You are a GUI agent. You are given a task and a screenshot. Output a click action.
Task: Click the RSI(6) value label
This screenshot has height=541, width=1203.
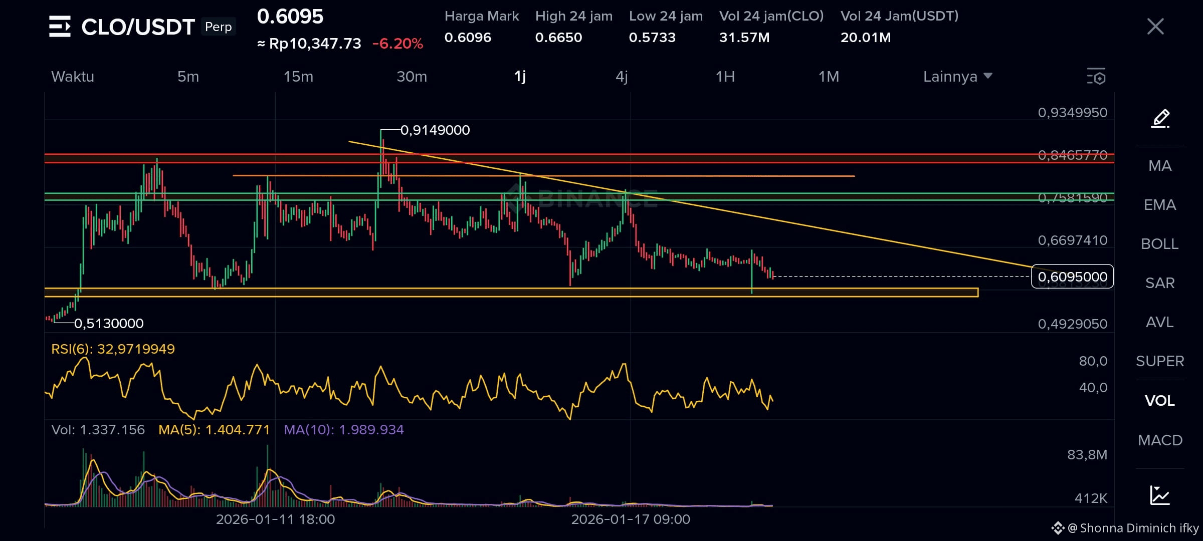coord(114,349)
